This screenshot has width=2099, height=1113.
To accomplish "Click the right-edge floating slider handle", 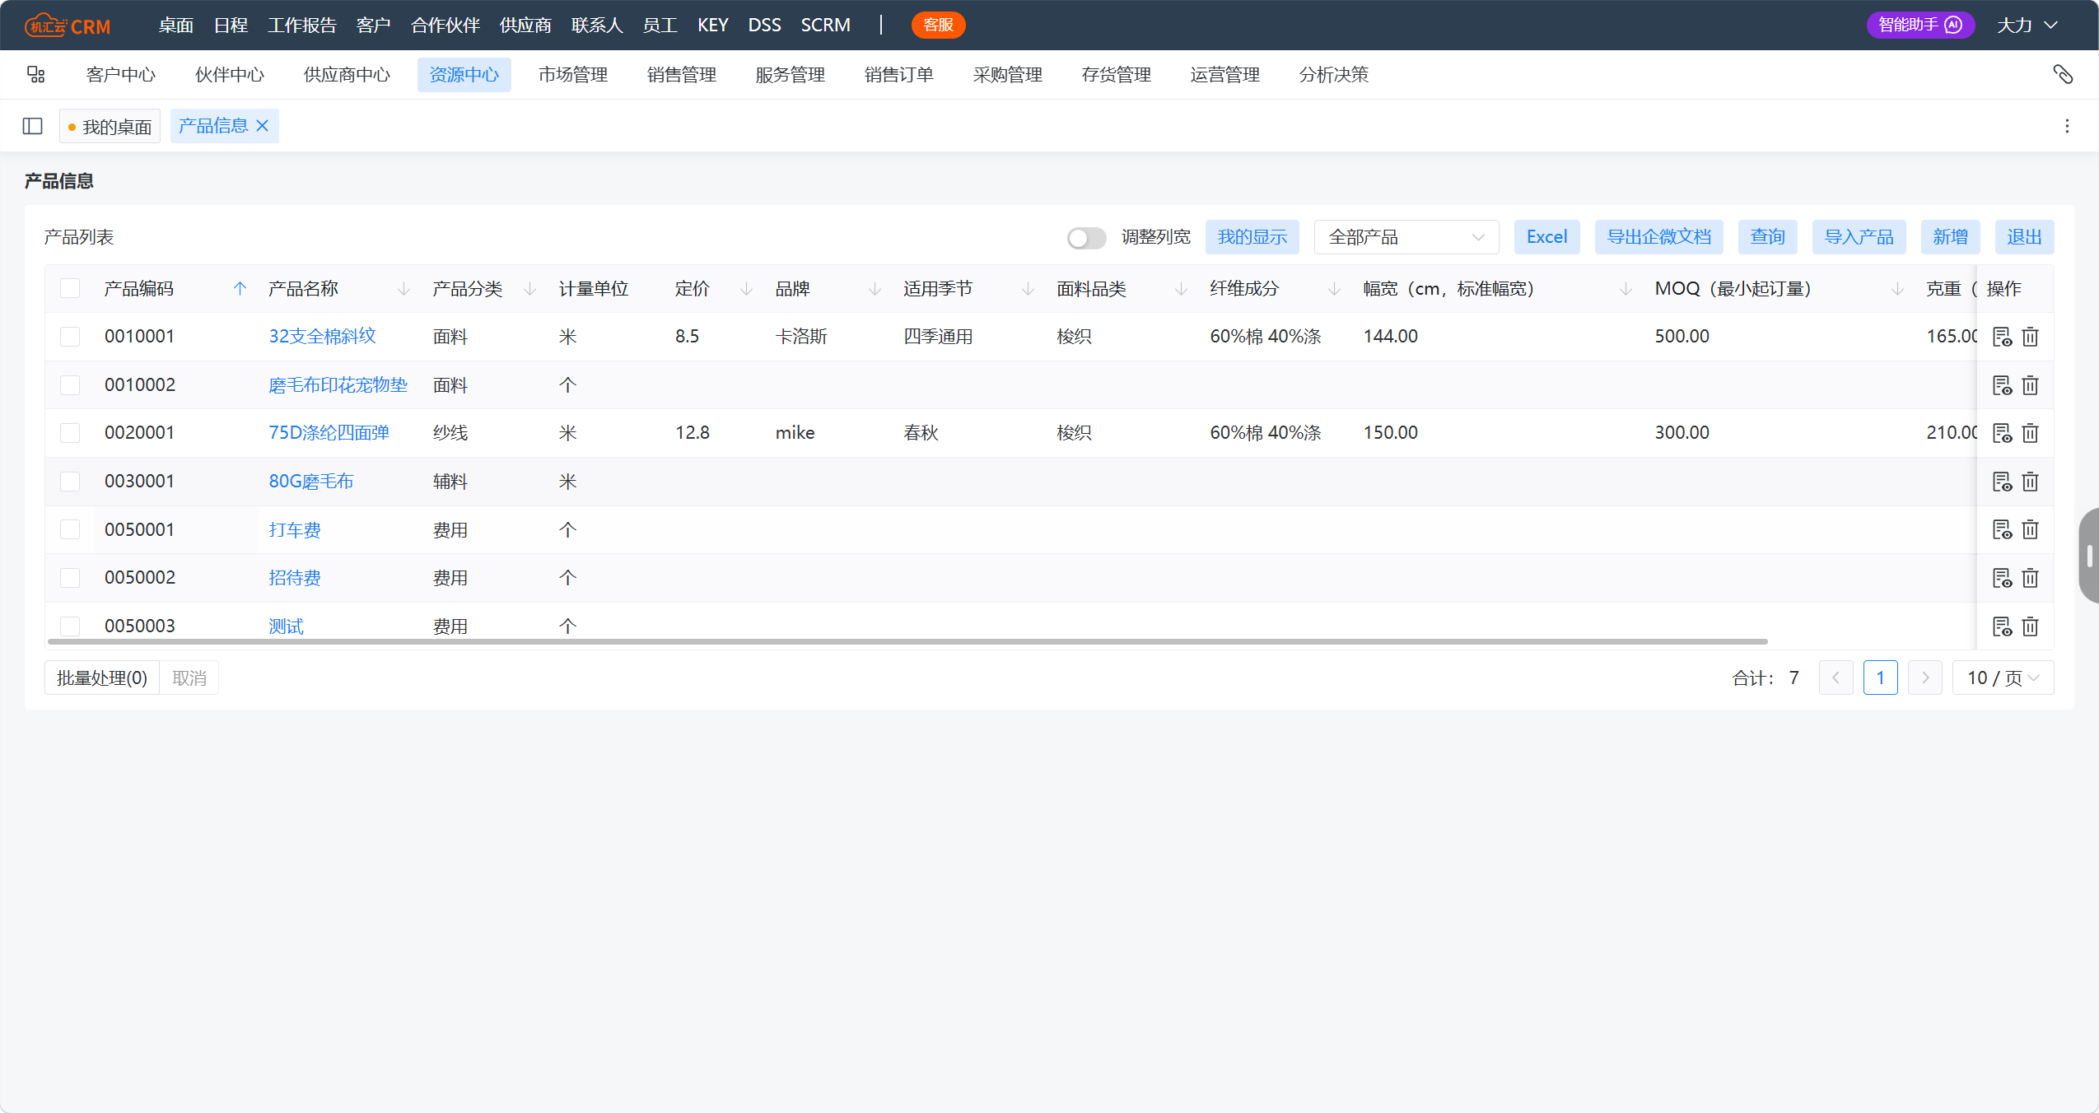I will pyautogui.click(x=2089, y=556).
